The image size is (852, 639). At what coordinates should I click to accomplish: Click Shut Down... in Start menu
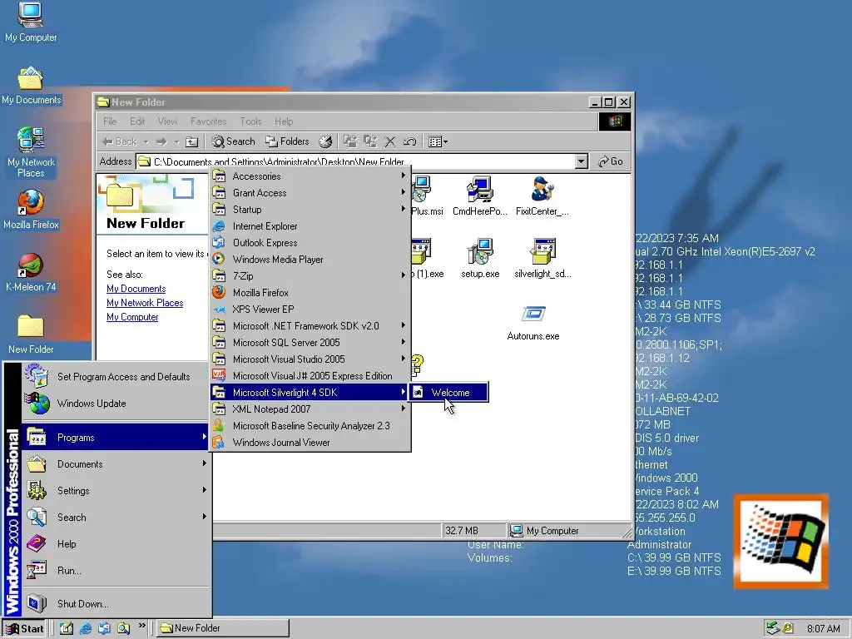pos(116,604)
